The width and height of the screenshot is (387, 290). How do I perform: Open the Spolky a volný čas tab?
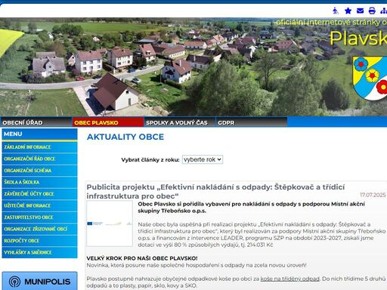pyautogui.click(x=180, y=122)
